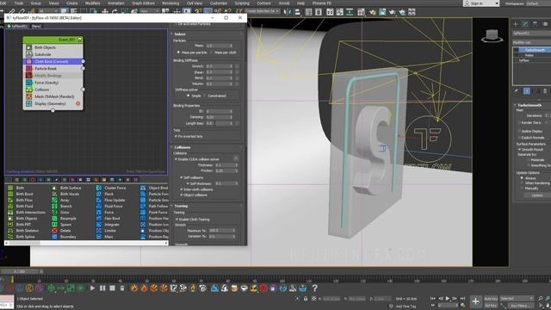Toggle the Enable Cloth Tearing checkbox
The height and width of the screenshot is (310, 551).
[176, 220]
